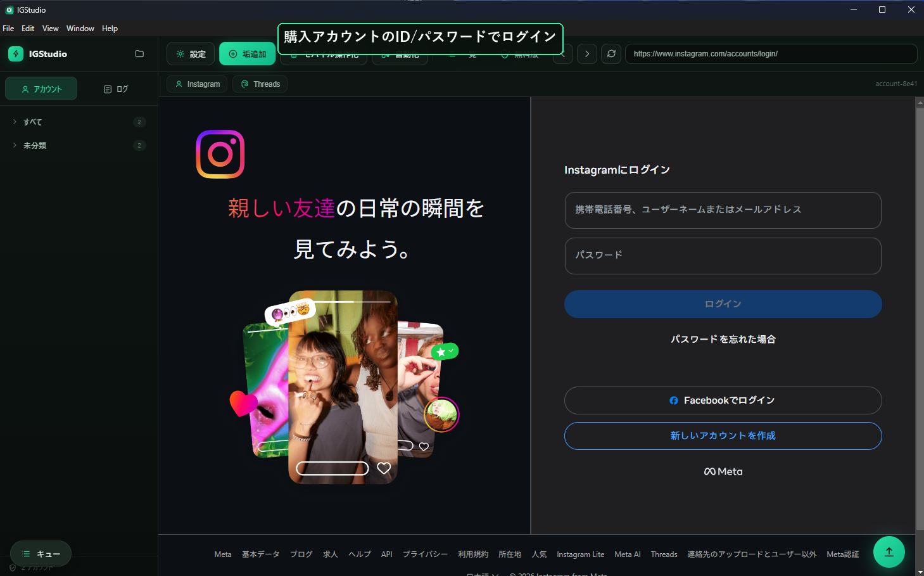The image size is (924, 576).
Task: Click the URL address bar
Action: pyautogui.click(x=771, y=54)
